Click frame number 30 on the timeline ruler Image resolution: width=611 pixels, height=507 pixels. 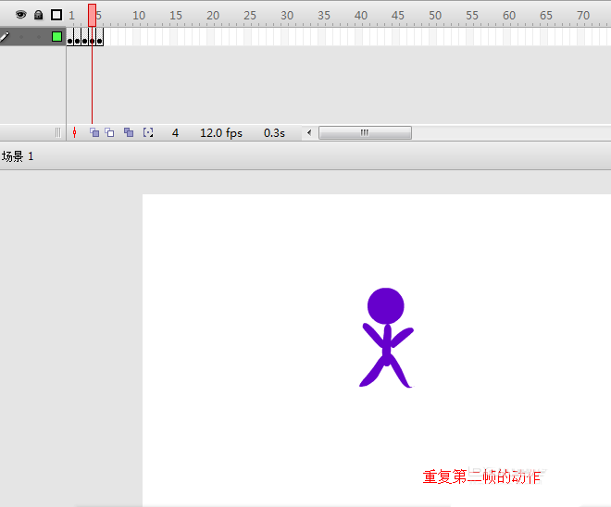coord(287,16)
